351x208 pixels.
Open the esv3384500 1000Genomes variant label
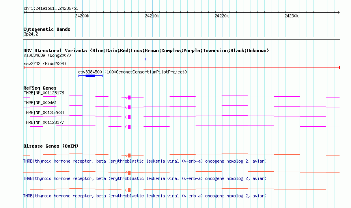point(133,72)
